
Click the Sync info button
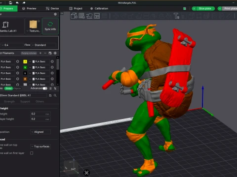pos(50,26)
